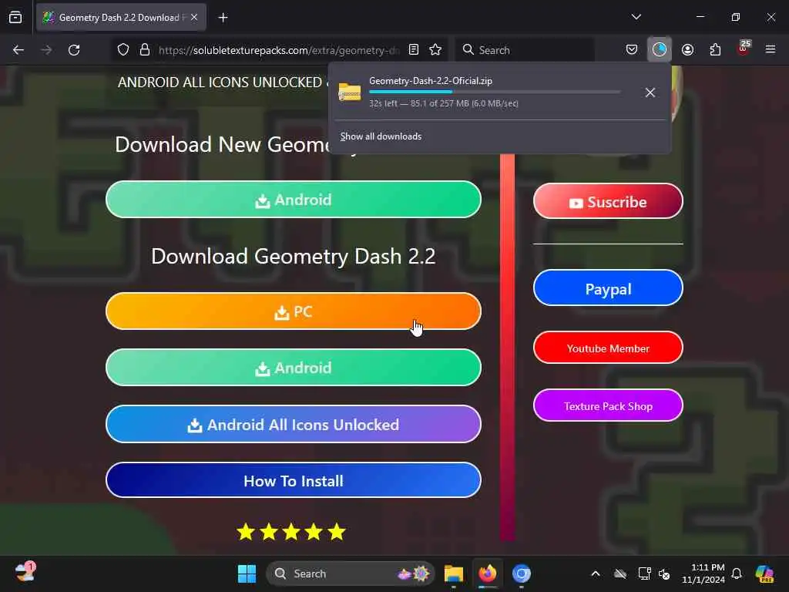The height and width of the screenshot is (592, 789).
Task: Open the How To Install button
Action: pyautogui.click(x=294, y=481)
